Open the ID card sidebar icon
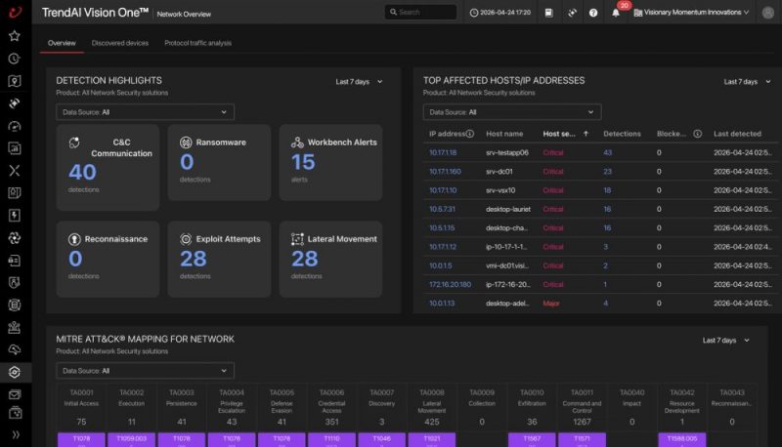The image size is (782, 447). point(15,261)
